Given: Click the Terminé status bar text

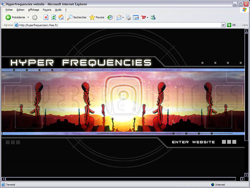Looking at the screenshot, I should pos(10,185).
